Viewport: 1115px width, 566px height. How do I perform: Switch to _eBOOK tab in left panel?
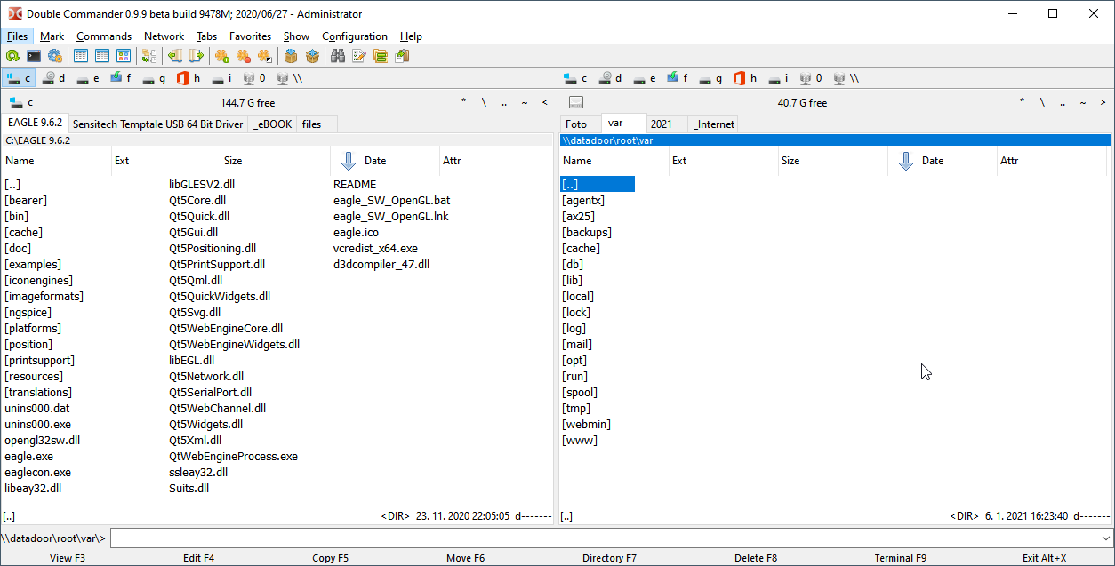tap(272, 124)
